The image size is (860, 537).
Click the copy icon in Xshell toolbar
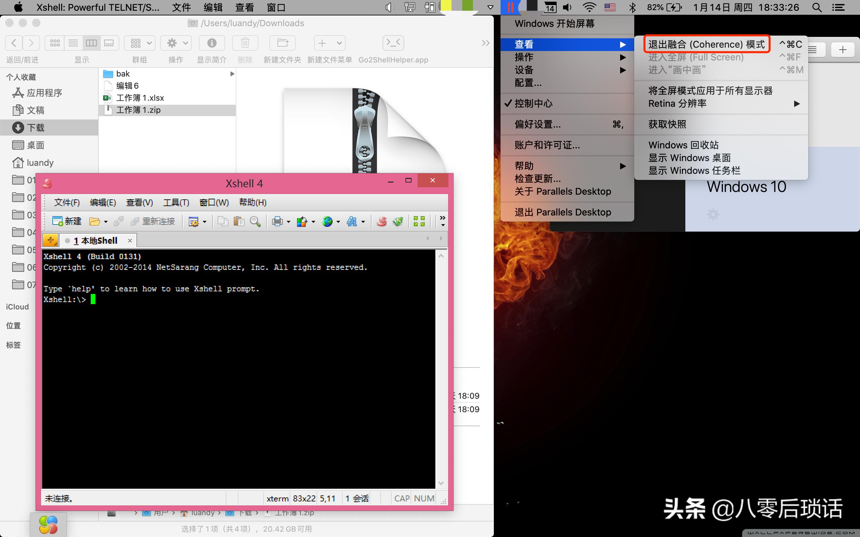pos(223,221)
